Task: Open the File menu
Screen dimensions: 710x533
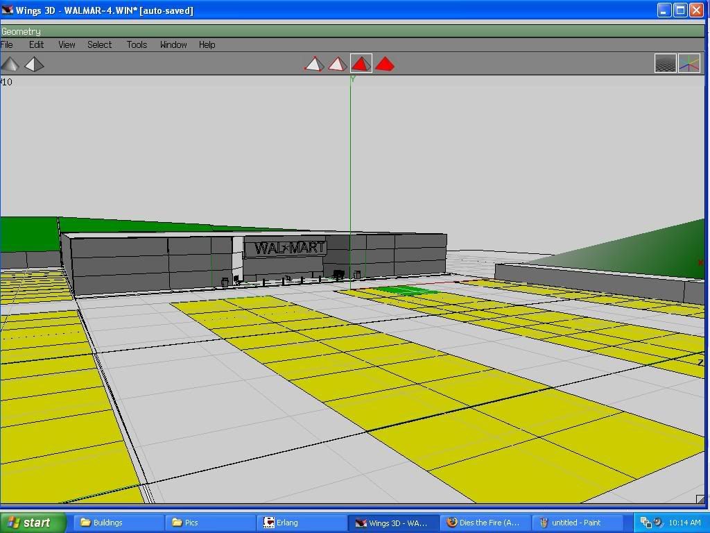Action: (7, 44)
